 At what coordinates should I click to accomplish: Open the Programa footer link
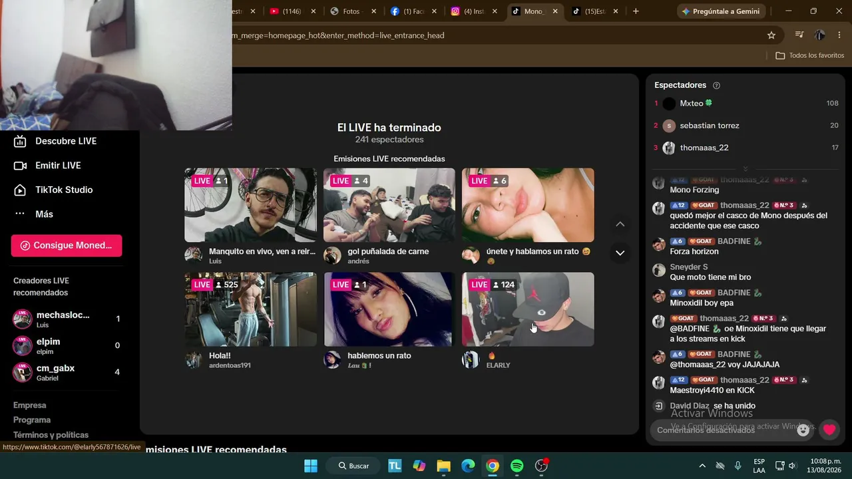click(x=32, y=420)
